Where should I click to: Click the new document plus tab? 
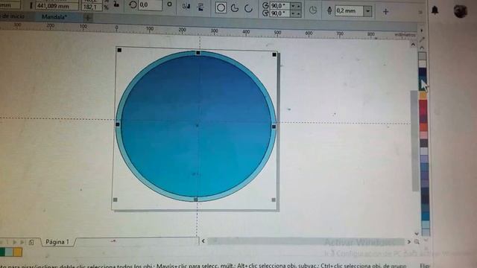(x=88, y=18)
